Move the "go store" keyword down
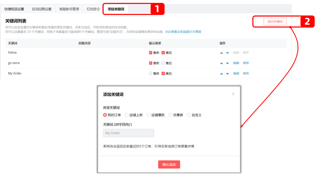The image size is (316, 175). click(x=227, y=63)
